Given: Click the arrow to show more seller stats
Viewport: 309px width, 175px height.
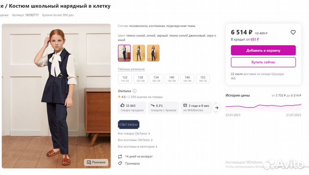Looking at the screenshot, I should pyautogui.click(x=217, y=108).
